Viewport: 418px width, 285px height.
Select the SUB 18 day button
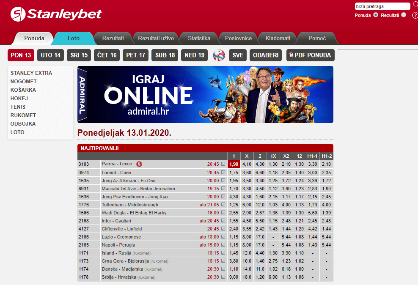coord(165,55)
